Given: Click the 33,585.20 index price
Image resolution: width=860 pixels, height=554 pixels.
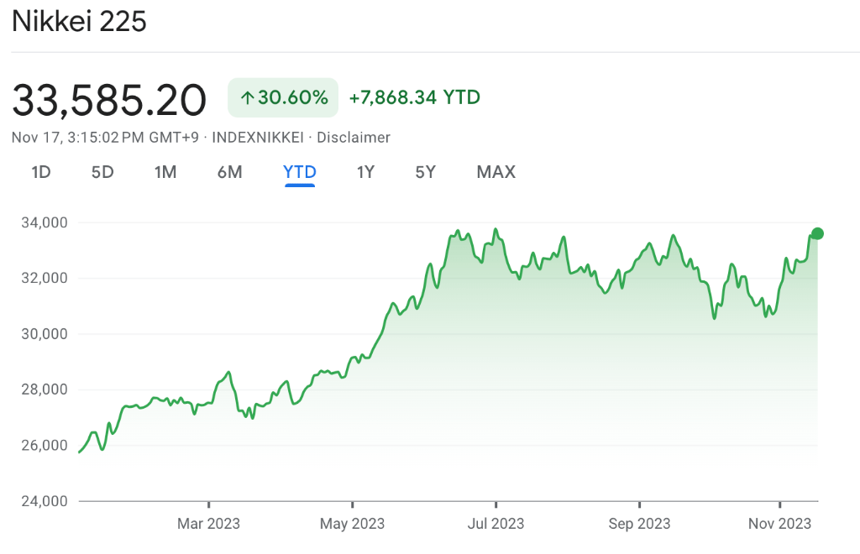Looking at the screenshot, I should 109,100.
